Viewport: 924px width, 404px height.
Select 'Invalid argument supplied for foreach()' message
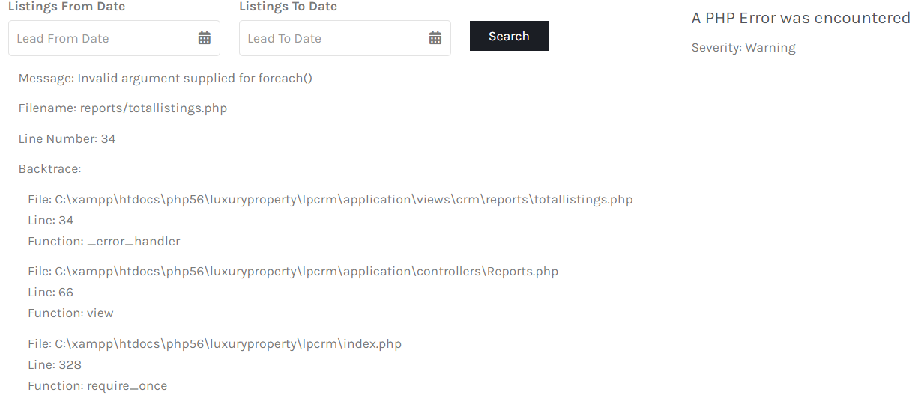pos(195,78)
